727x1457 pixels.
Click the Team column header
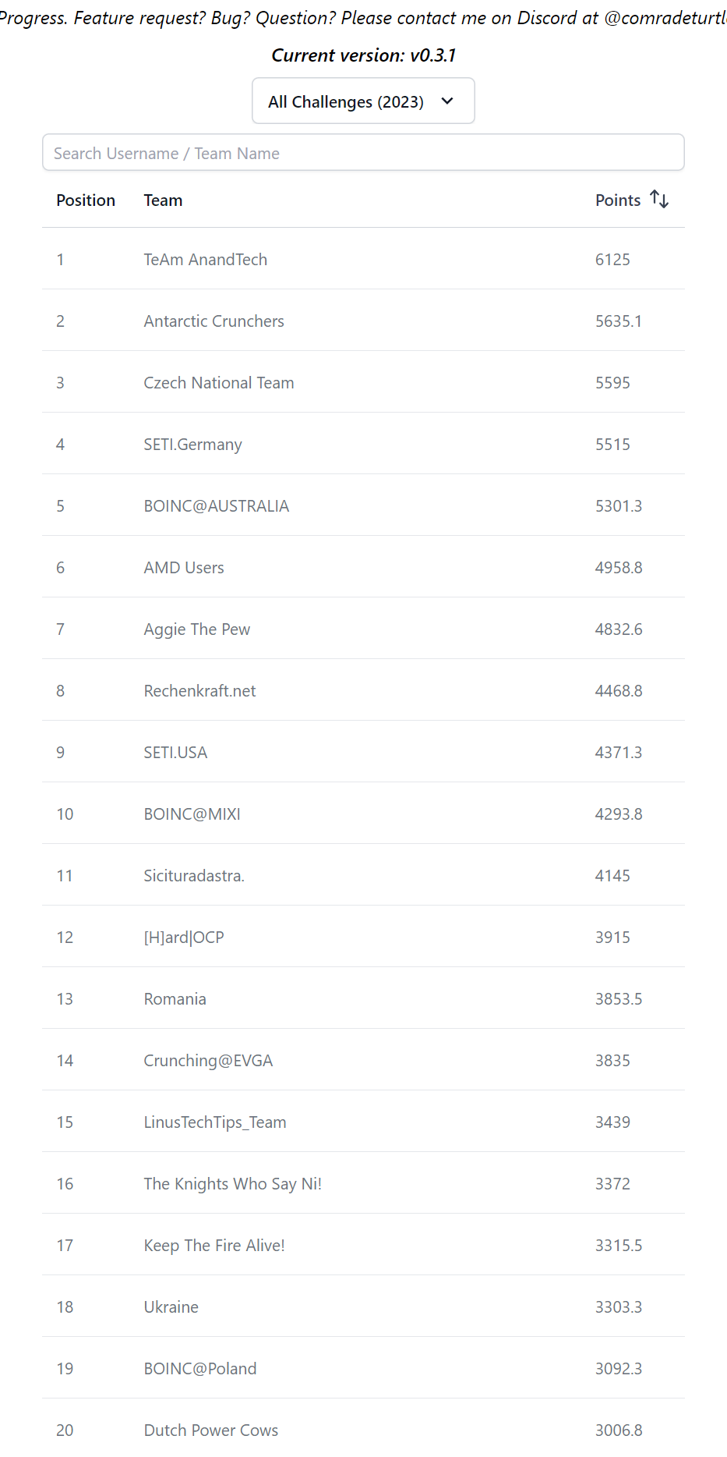(163, 200)
